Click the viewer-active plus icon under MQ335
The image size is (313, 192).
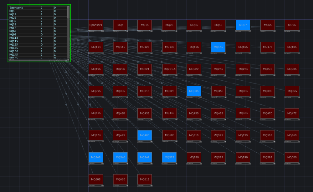coord(200,97)
